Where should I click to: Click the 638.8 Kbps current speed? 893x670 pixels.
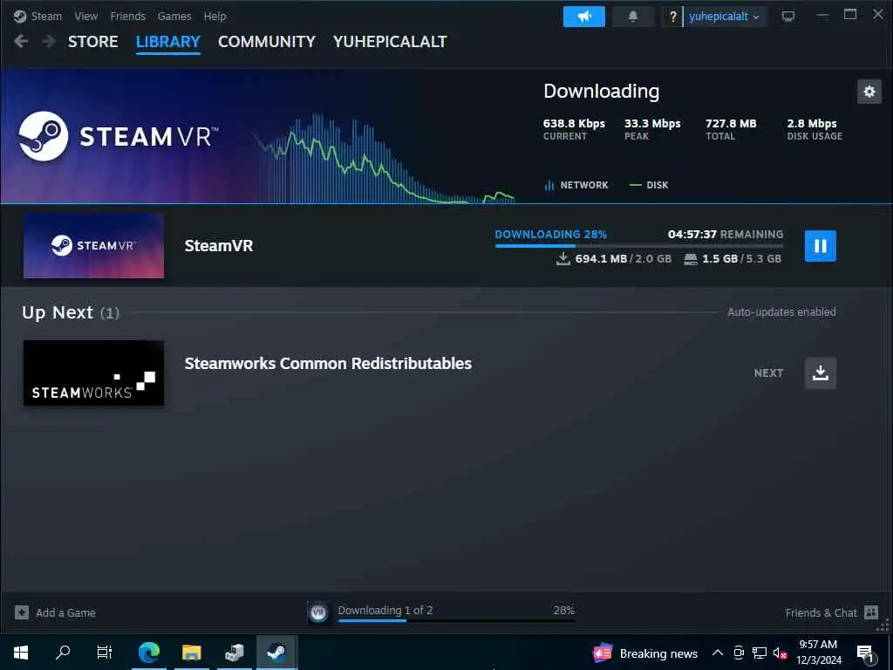[x=574, y=124]
